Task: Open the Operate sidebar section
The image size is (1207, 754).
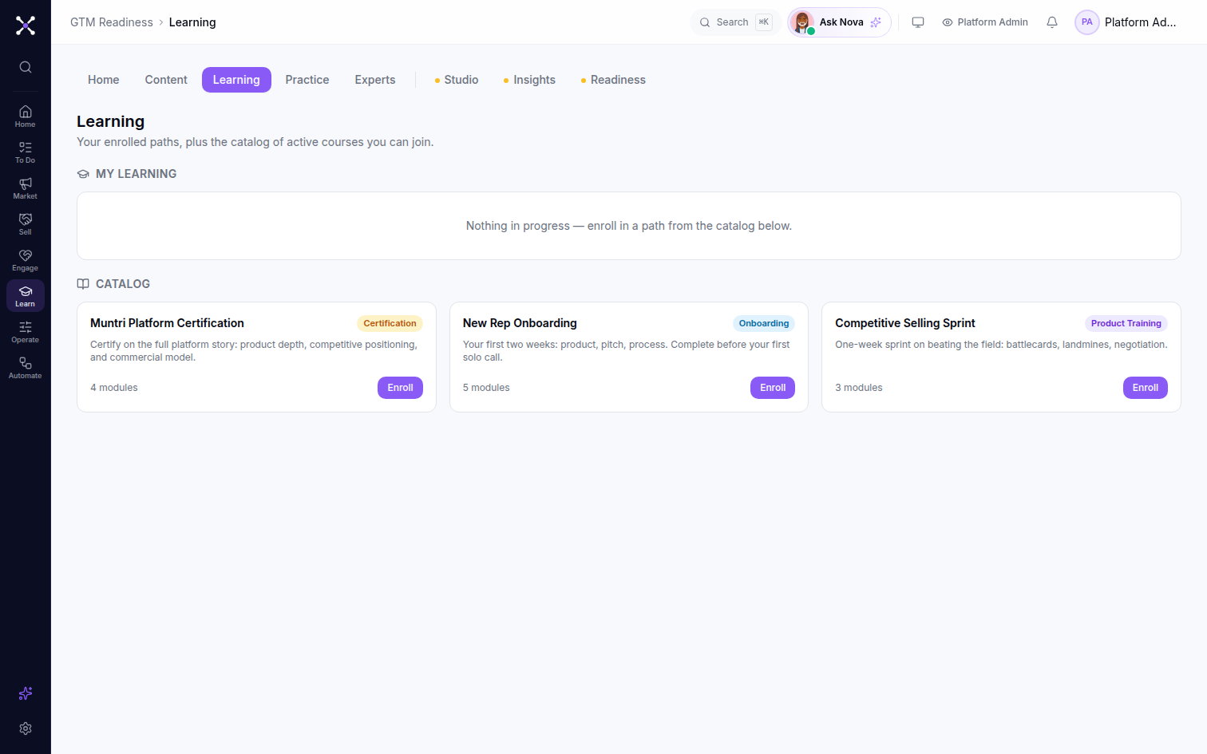Action: [26, 332]
